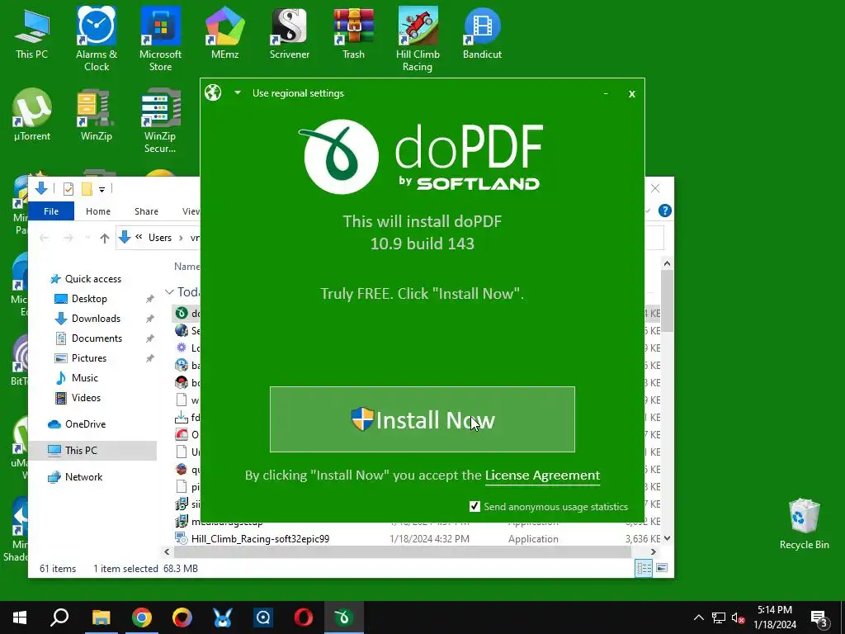845x634 pixels.
Task: Collapse the Today group in file list
Action: [x=169, y=292]
